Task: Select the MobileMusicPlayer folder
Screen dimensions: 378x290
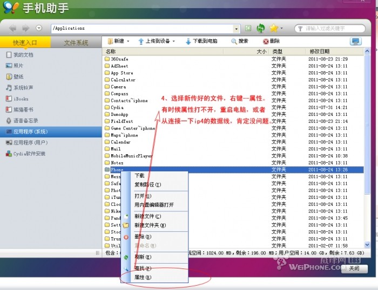Action: click(x=129, y=156)
